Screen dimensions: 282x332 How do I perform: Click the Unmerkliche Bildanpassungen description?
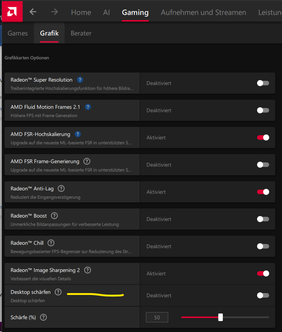pyautogui.click(x=65, y=224)
